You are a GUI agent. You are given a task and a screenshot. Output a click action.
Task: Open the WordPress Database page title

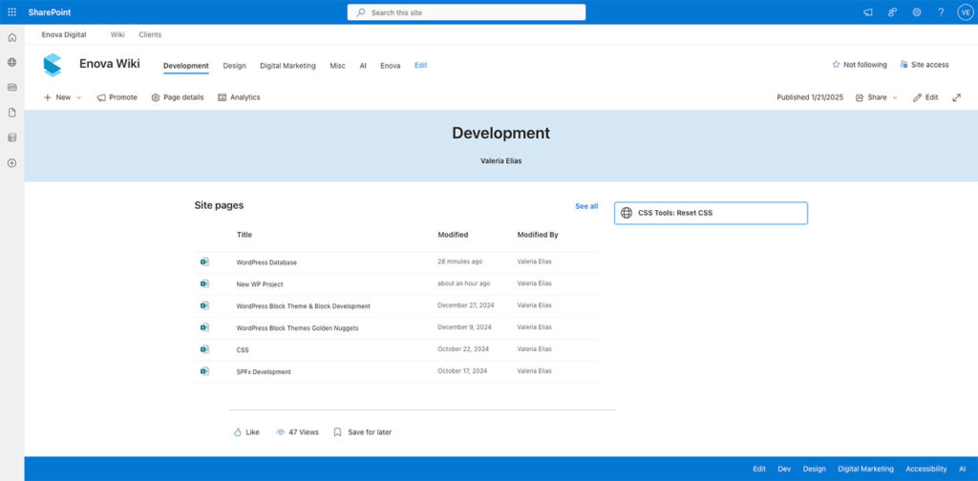[266, 262]
